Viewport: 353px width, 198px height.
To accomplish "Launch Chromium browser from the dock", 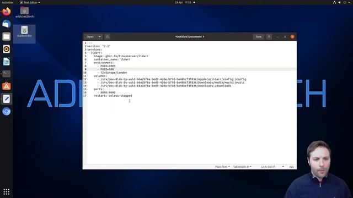I will click(x=6, y=111).
